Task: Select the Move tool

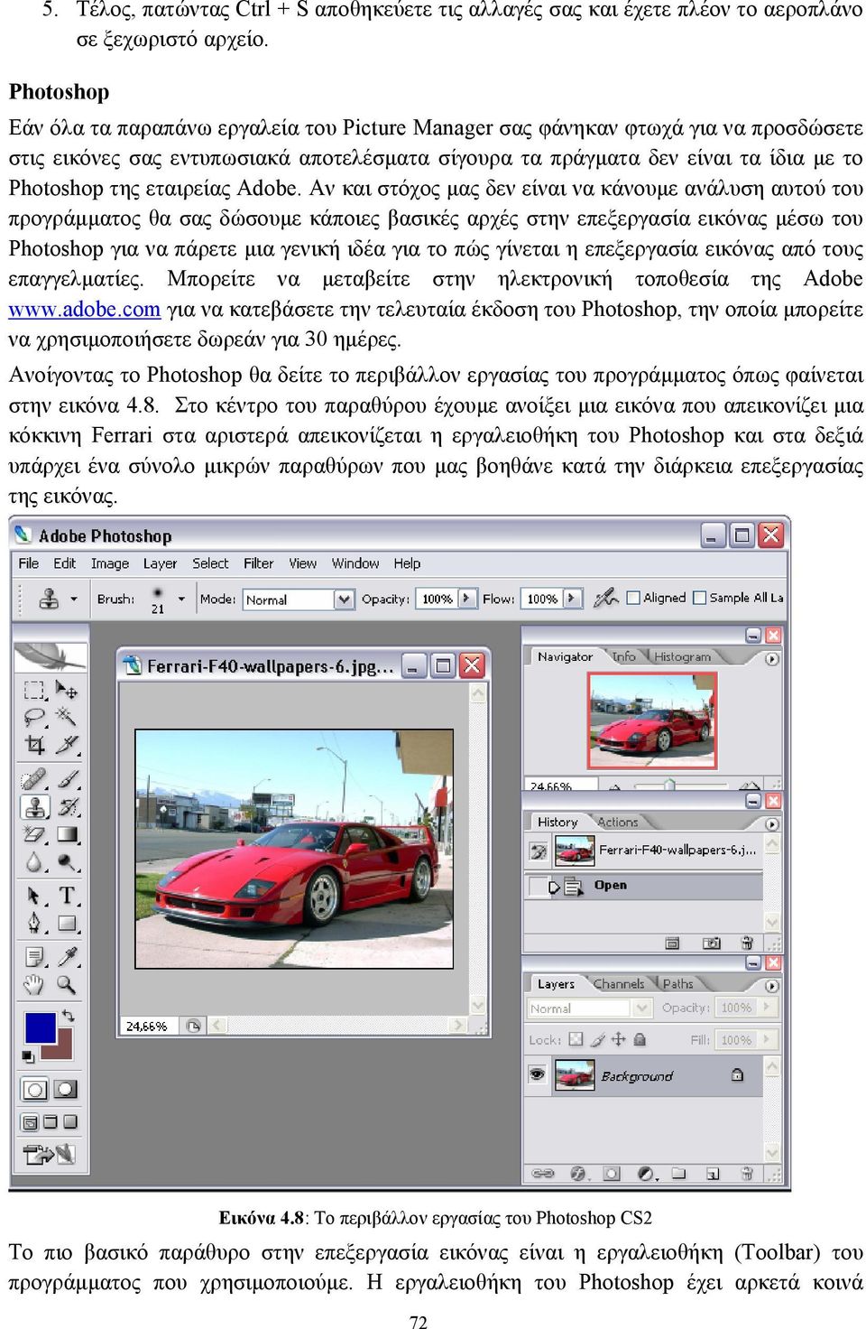Action: 67,691
